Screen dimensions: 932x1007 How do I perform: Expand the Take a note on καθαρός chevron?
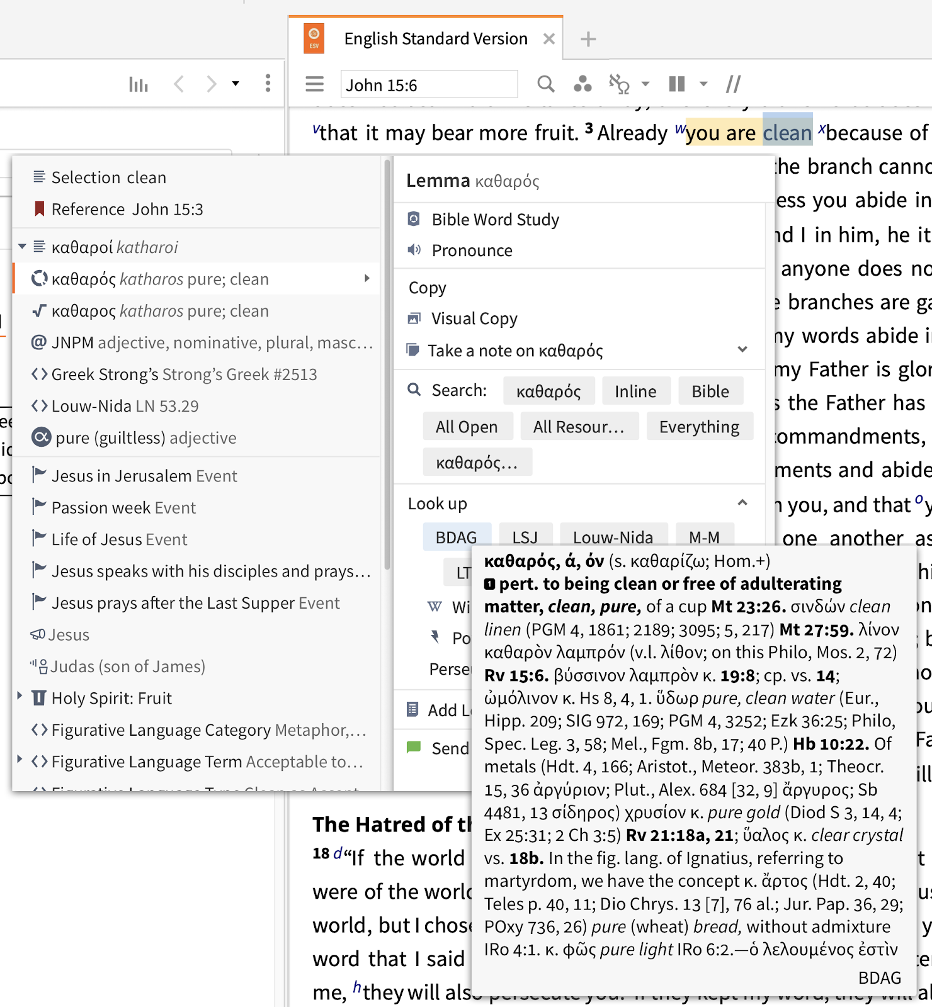(x=742, y=349)
